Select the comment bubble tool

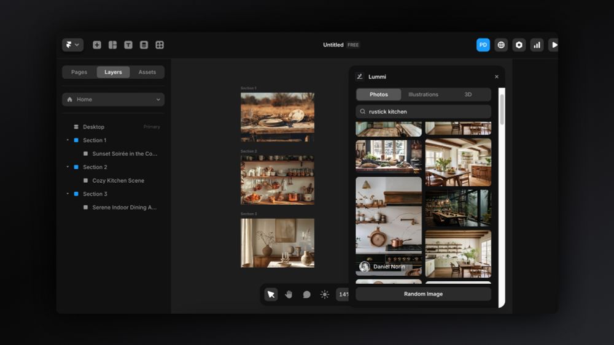[x=306, y=294]
